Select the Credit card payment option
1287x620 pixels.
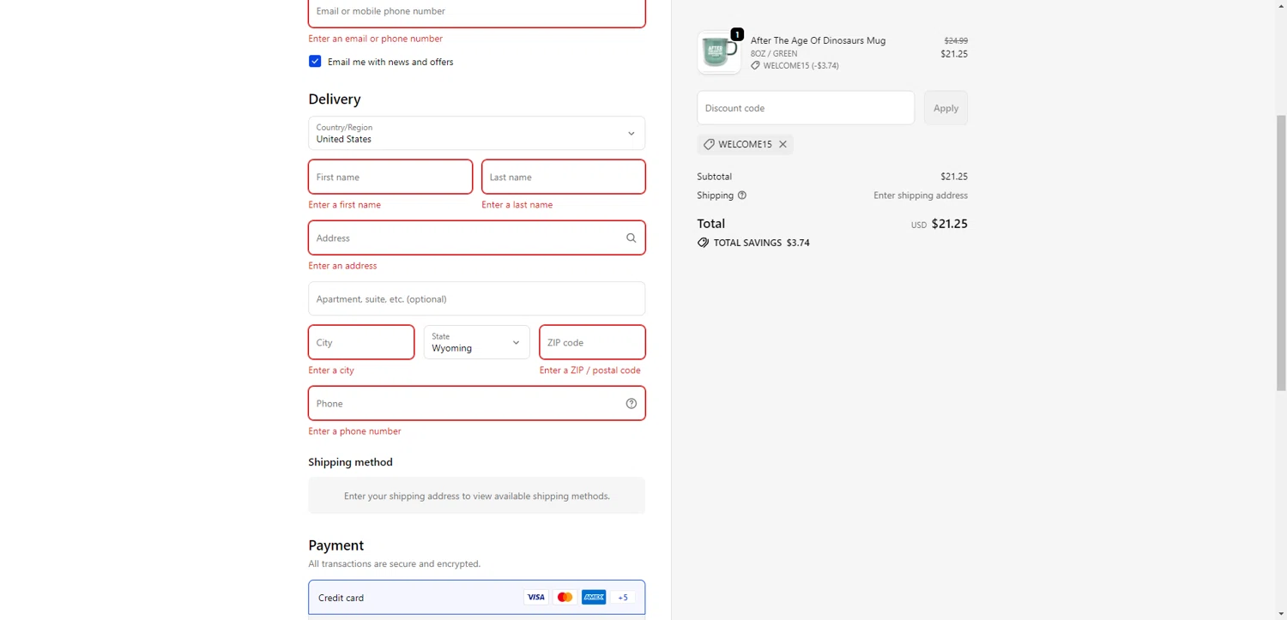click(x=341, y=598)
